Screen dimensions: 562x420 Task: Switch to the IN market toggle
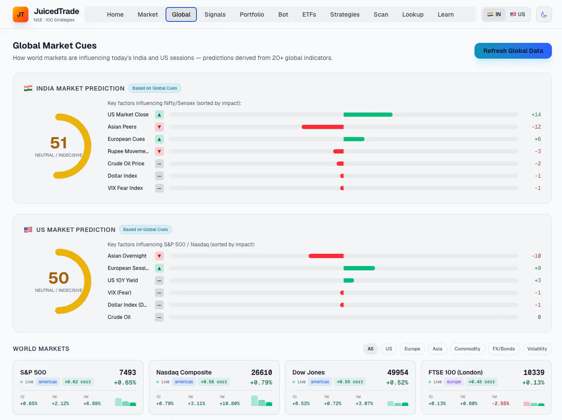click(x=494, y=14)
